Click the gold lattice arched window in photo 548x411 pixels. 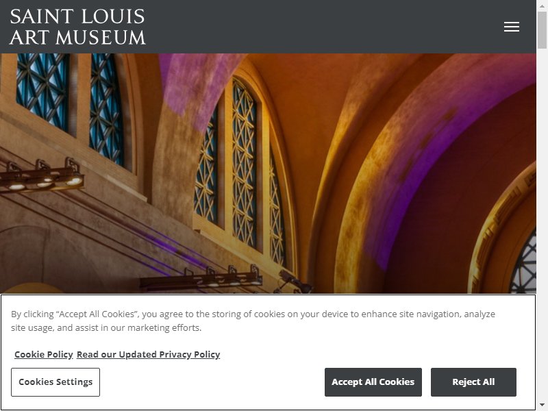[244, 164]
